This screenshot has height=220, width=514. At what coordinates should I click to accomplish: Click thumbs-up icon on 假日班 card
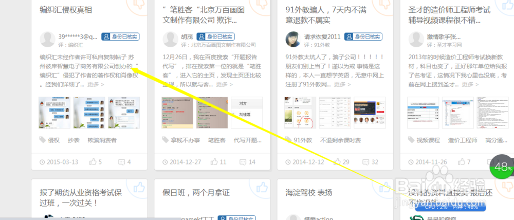tap(261, 188)
